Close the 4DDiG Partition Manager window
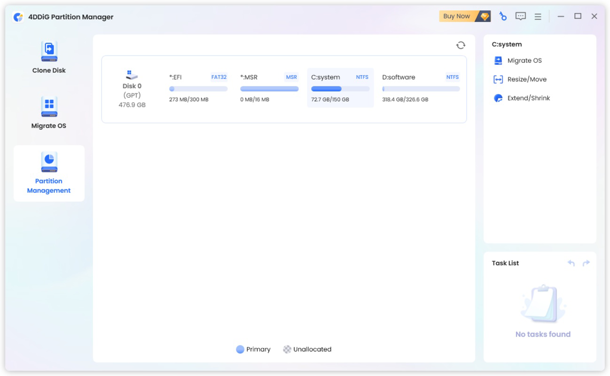 coord(594,16)
